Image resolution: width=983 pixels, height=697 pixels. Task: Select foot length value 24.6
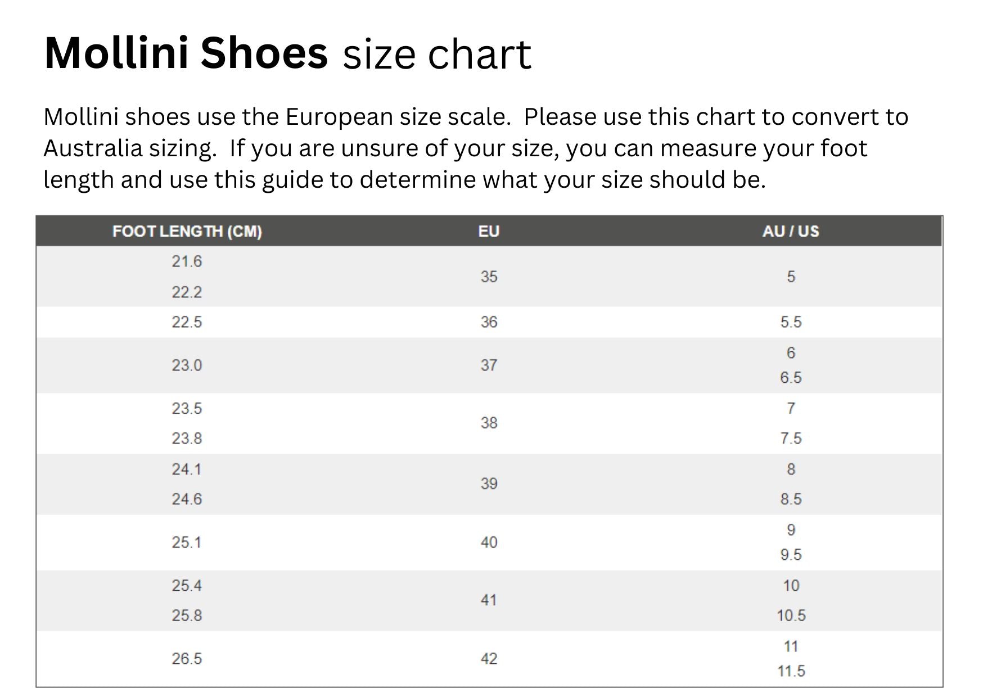click(187, 499)
